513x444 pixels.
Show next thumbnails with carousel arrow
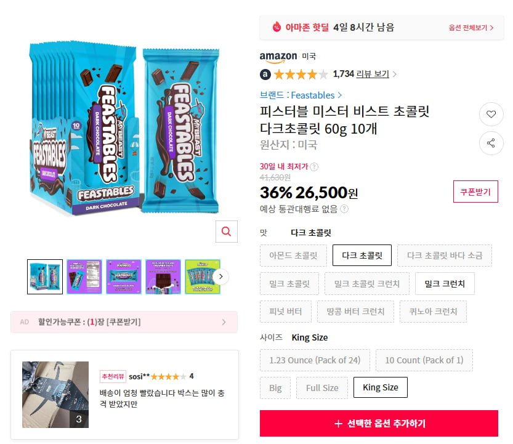click(x=221, y=276)
